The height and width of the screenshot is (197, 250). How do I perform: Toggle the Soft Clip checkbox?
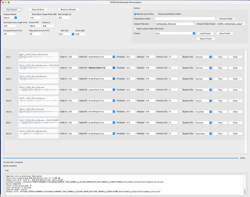click(x=59, y=30)
